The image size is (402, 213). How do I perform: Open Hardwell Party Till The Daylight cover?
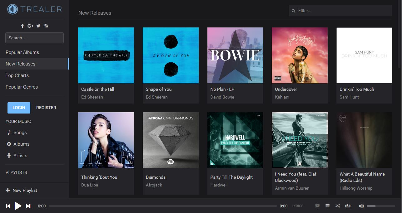click(235, 140)
